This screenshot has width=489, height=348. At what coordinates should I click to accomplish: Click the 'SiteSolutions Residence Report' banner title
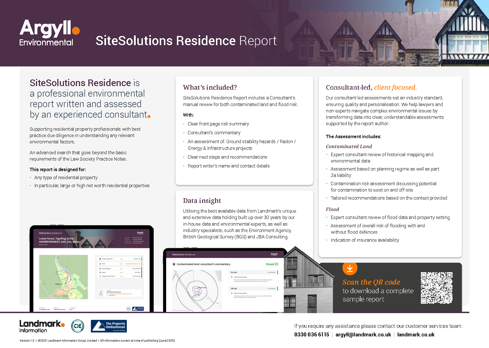pos(186,41)
